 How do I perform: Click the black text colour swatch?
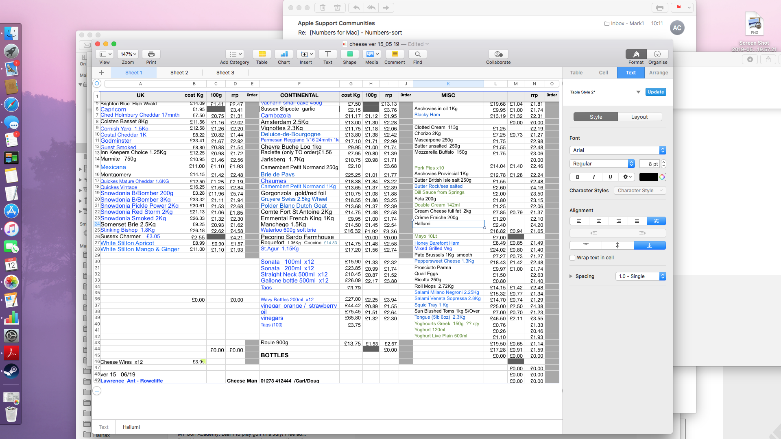click(648, 177)
